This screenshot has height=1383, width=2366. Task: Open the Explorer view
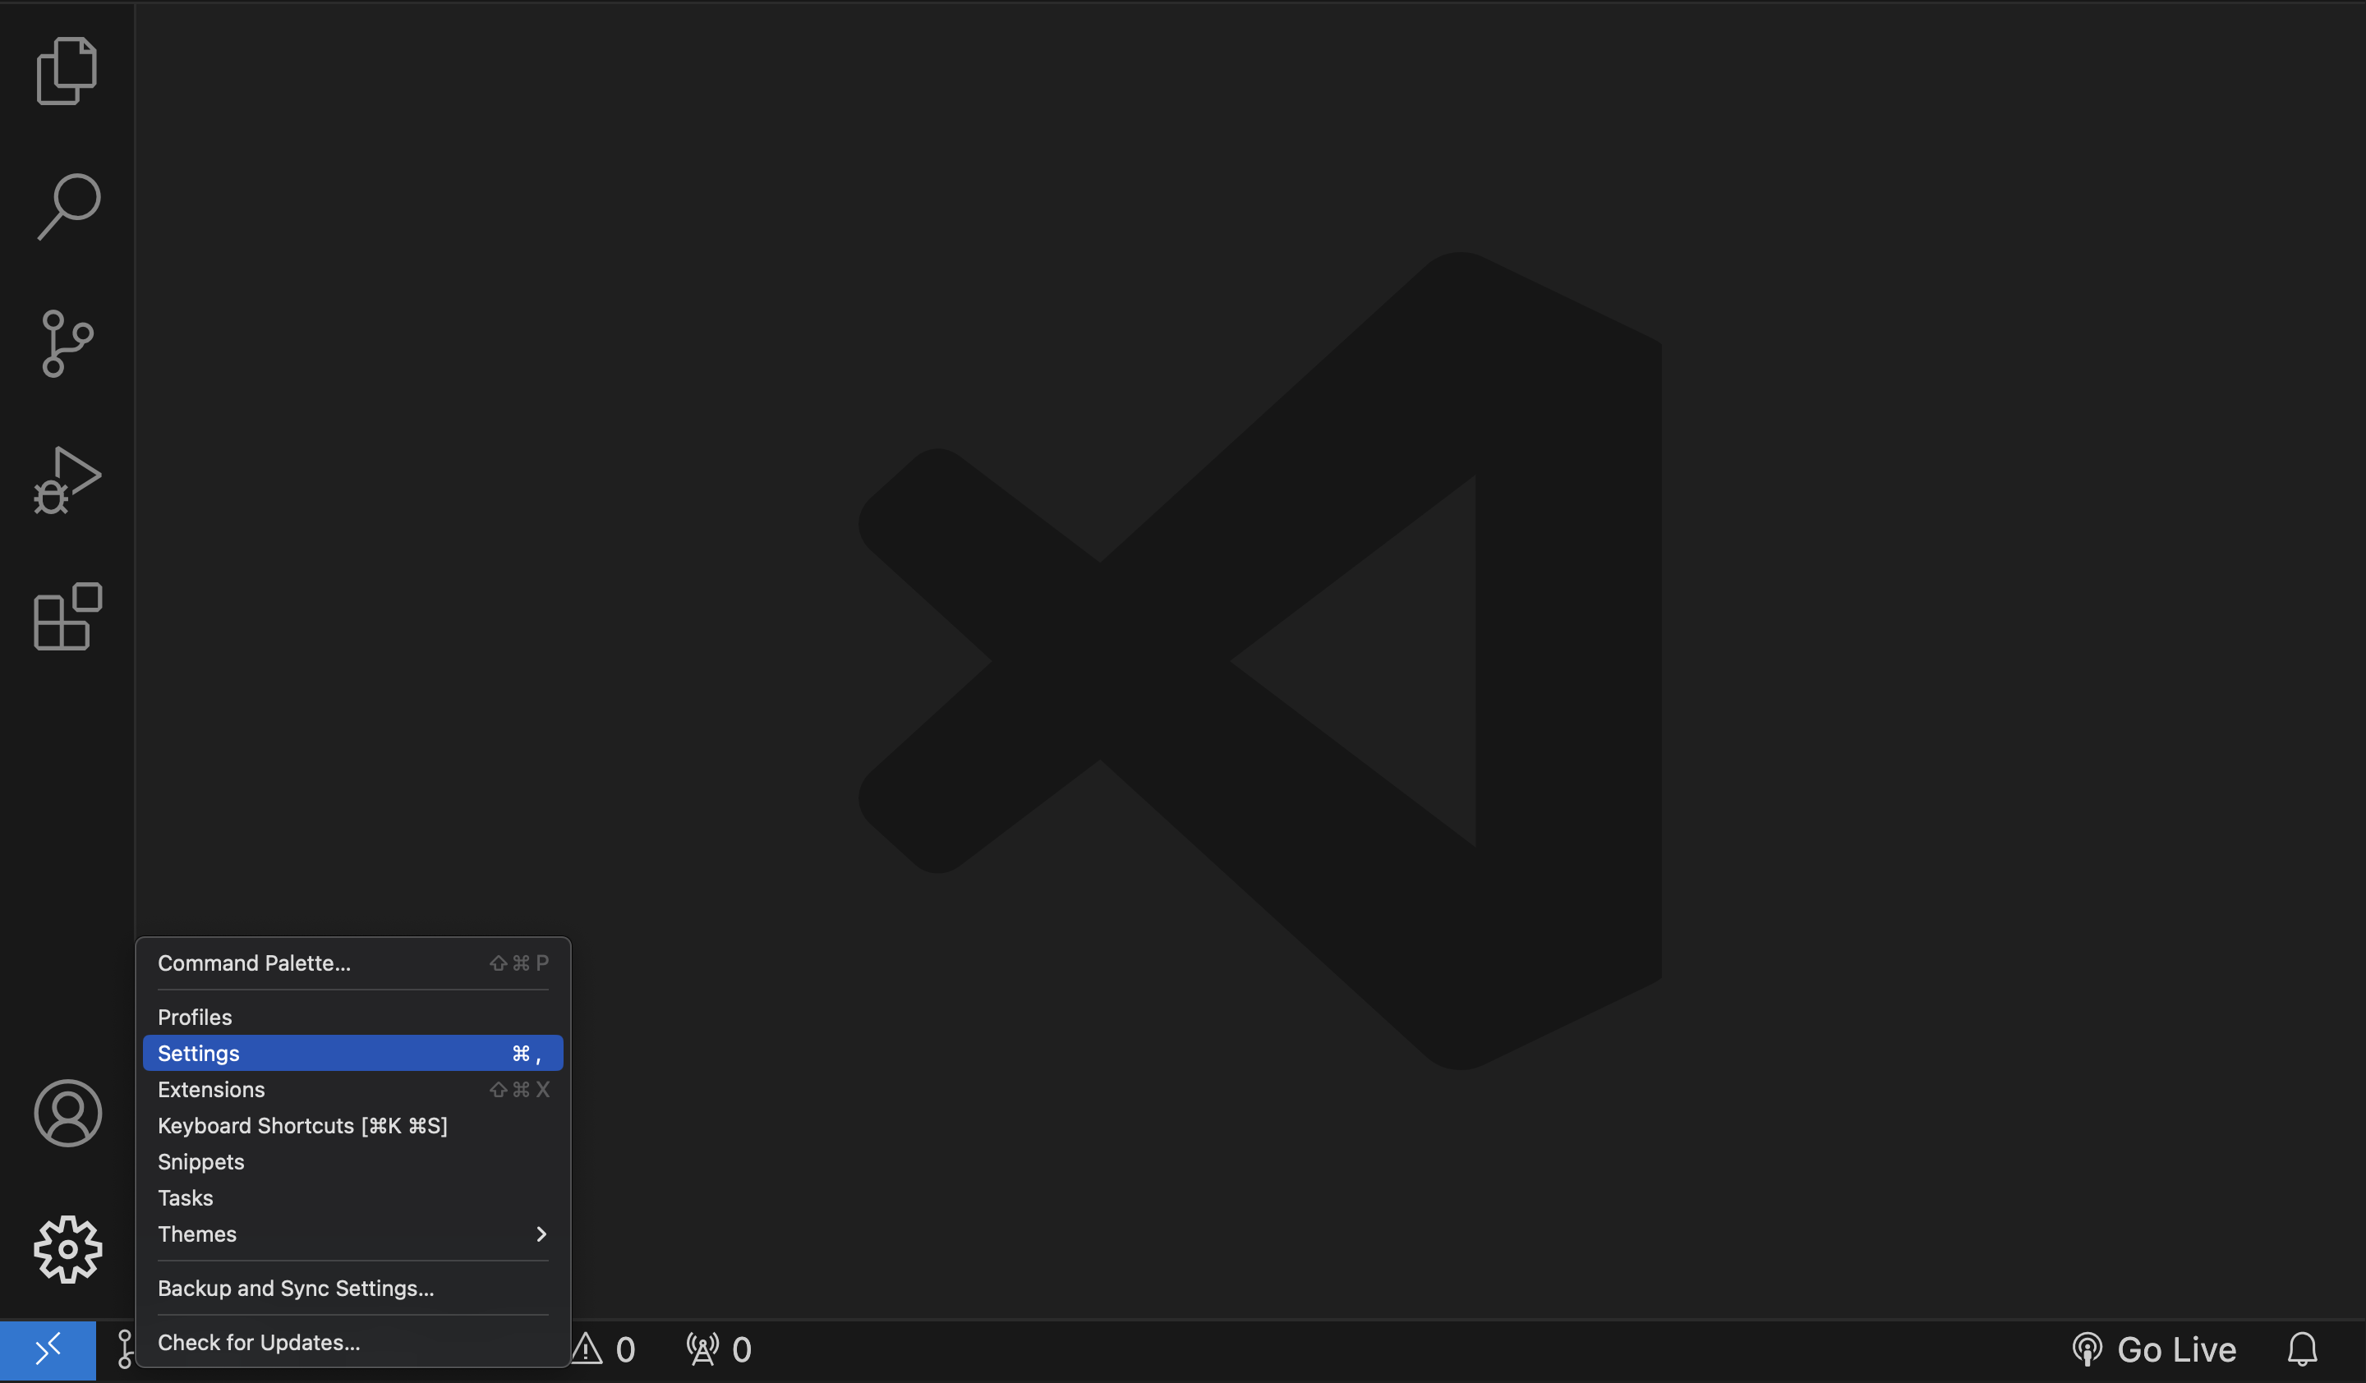[x=67, y=70]
